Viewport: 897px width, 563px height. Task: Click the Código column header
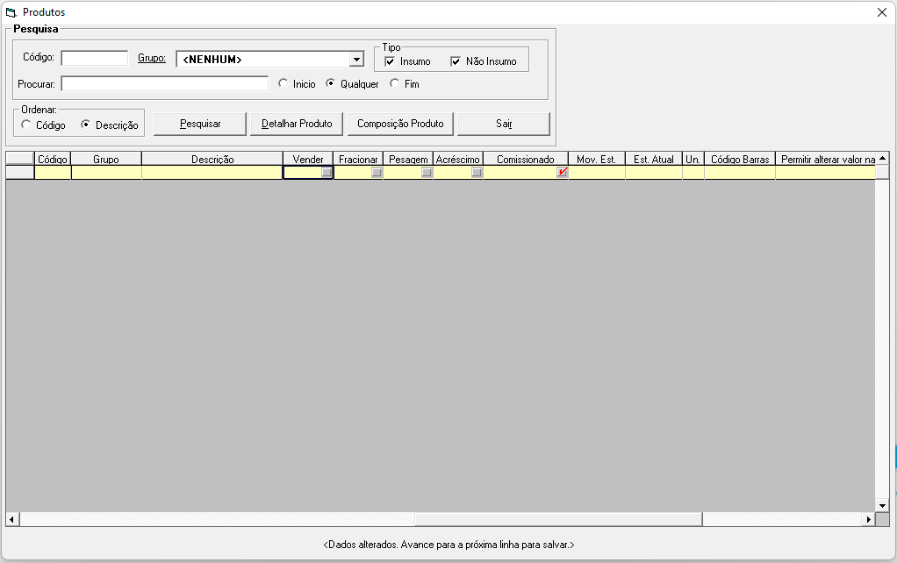tap(53, 159)
